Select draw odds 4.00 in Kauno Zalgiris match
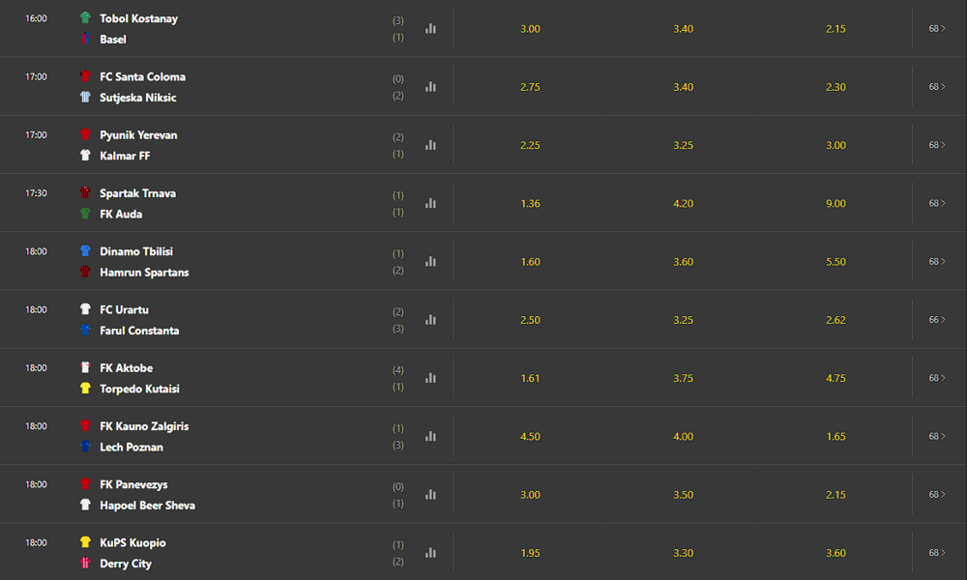Image resolution: width=967 pixels, height=580 pixels. [x=684, y=436]
